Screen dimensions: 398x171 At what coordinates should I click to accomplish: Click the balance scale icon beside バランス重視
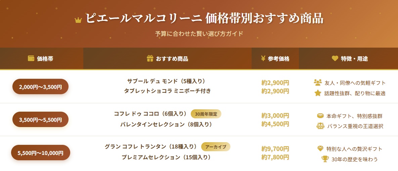pos(320,126)
